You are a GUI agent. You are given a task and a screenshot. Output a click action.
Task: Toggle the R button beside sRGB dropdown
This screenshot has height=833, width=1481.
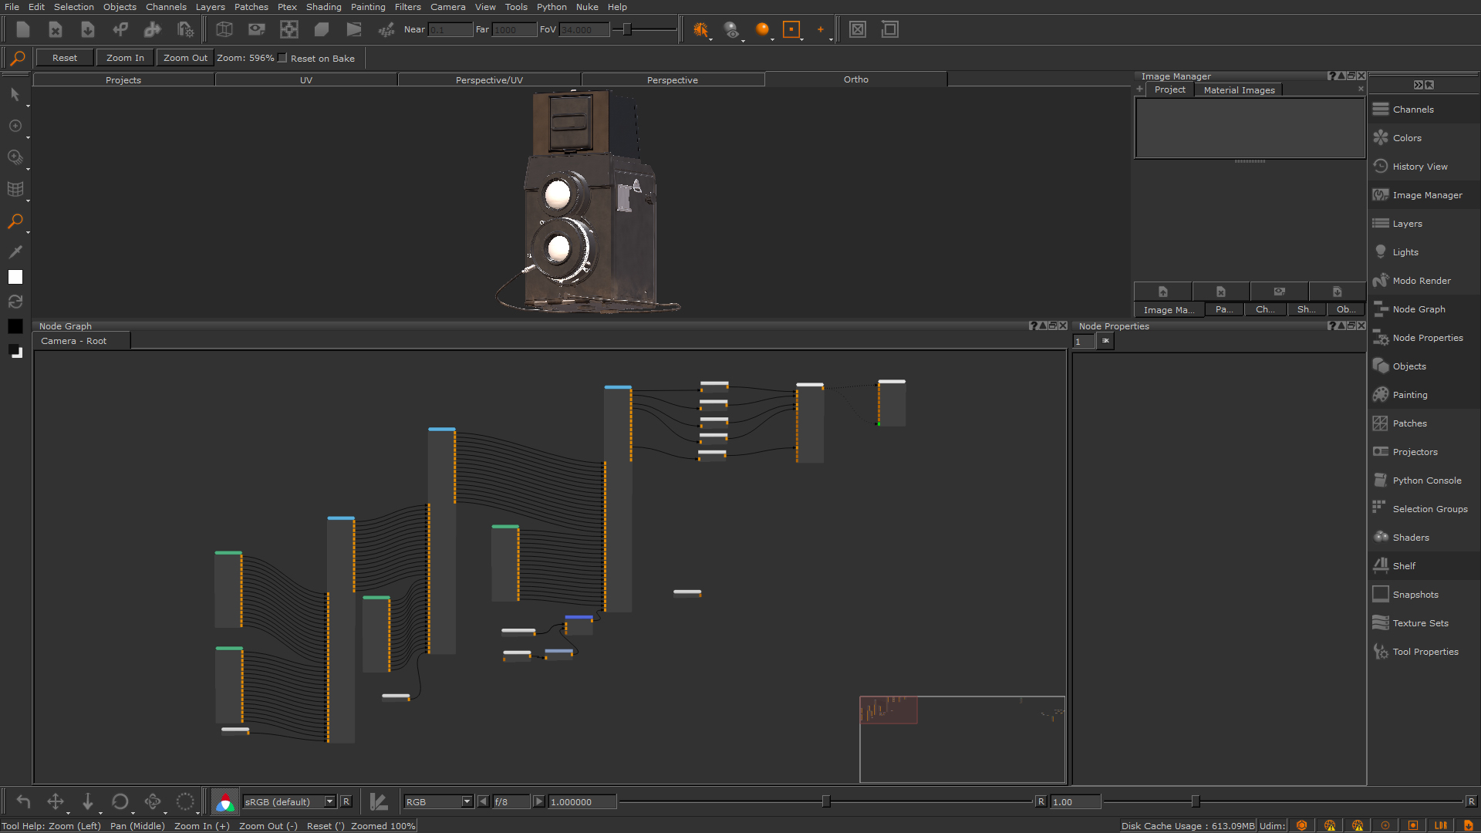click(346, 802)
